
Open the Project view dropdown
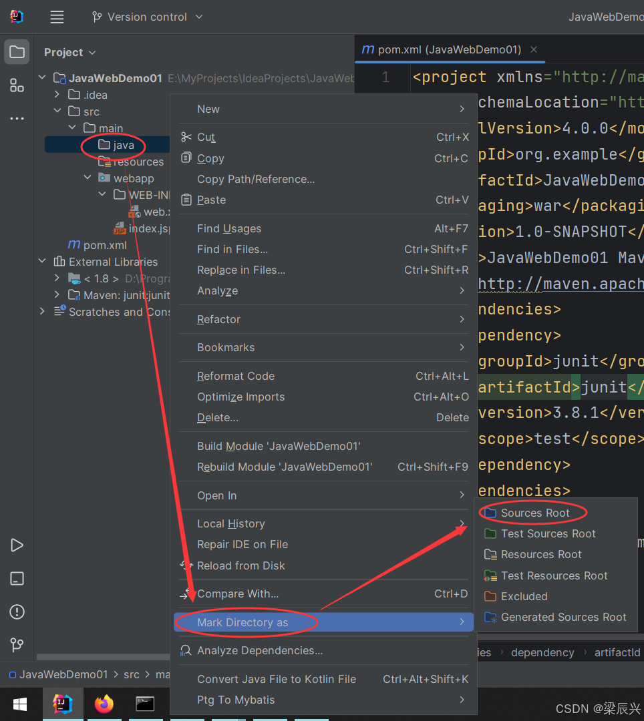pos(70,53)
